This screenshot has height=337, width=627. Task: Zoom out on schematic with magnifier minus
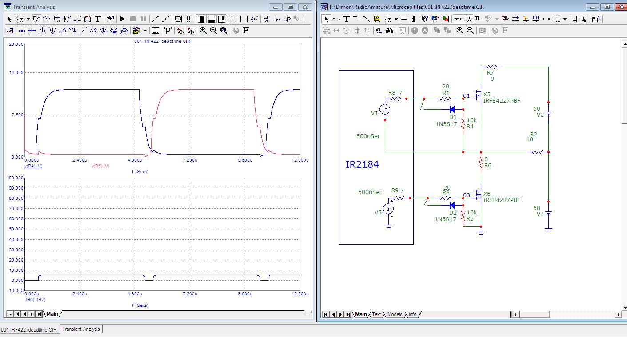[470, 31]
